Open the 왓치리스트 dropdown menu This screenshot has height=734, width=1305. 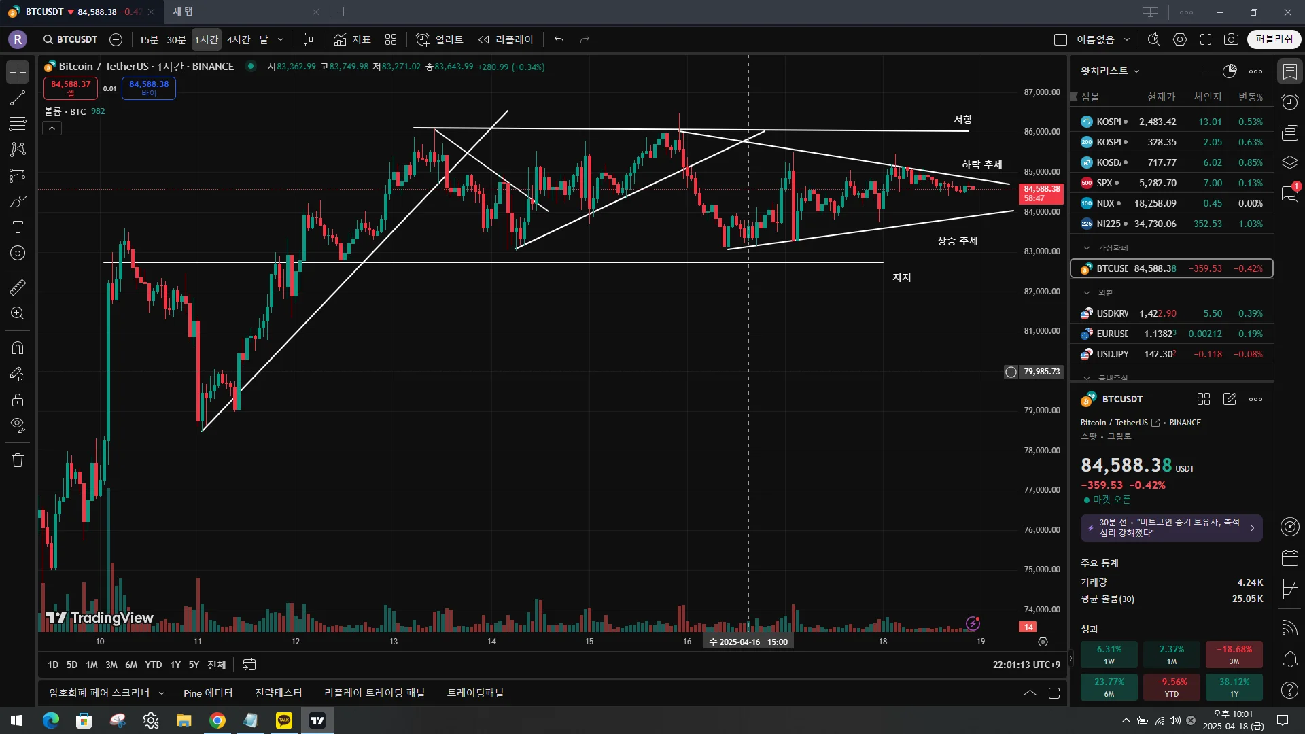point(1110,71)
